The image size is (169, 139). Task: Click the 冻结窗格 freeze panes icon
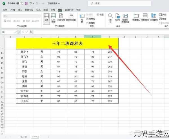tap(154, 16)
